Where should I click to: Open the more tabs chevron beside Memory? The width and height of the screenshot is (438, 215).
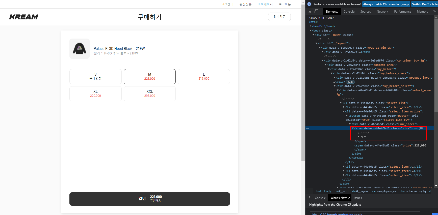point(434,12)
